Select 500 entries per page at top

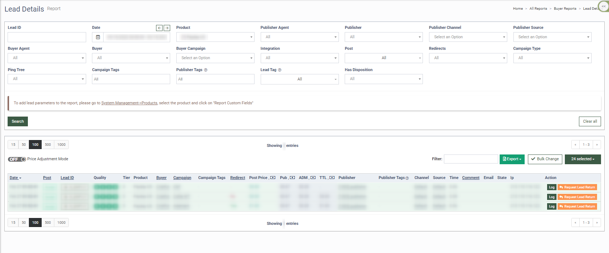point(48,145)
